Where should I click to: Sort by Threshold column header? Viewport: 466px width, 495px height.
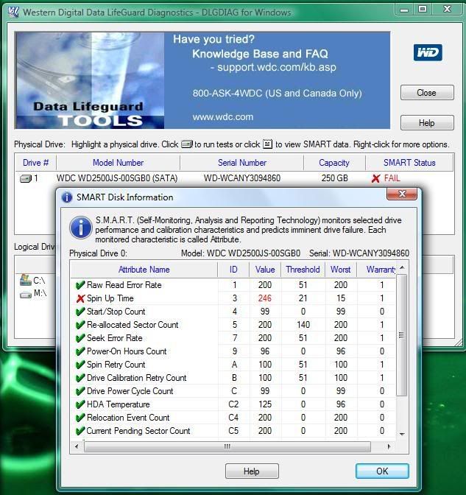303,270
